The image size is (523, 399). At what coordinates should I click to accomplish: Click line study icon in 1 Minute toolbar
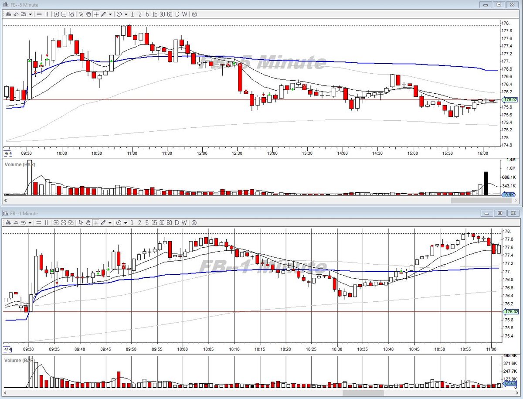[16, 222]
